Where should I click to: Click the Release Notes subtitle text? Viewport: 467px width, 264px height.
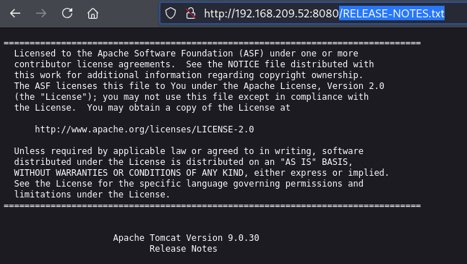(184, 249)
